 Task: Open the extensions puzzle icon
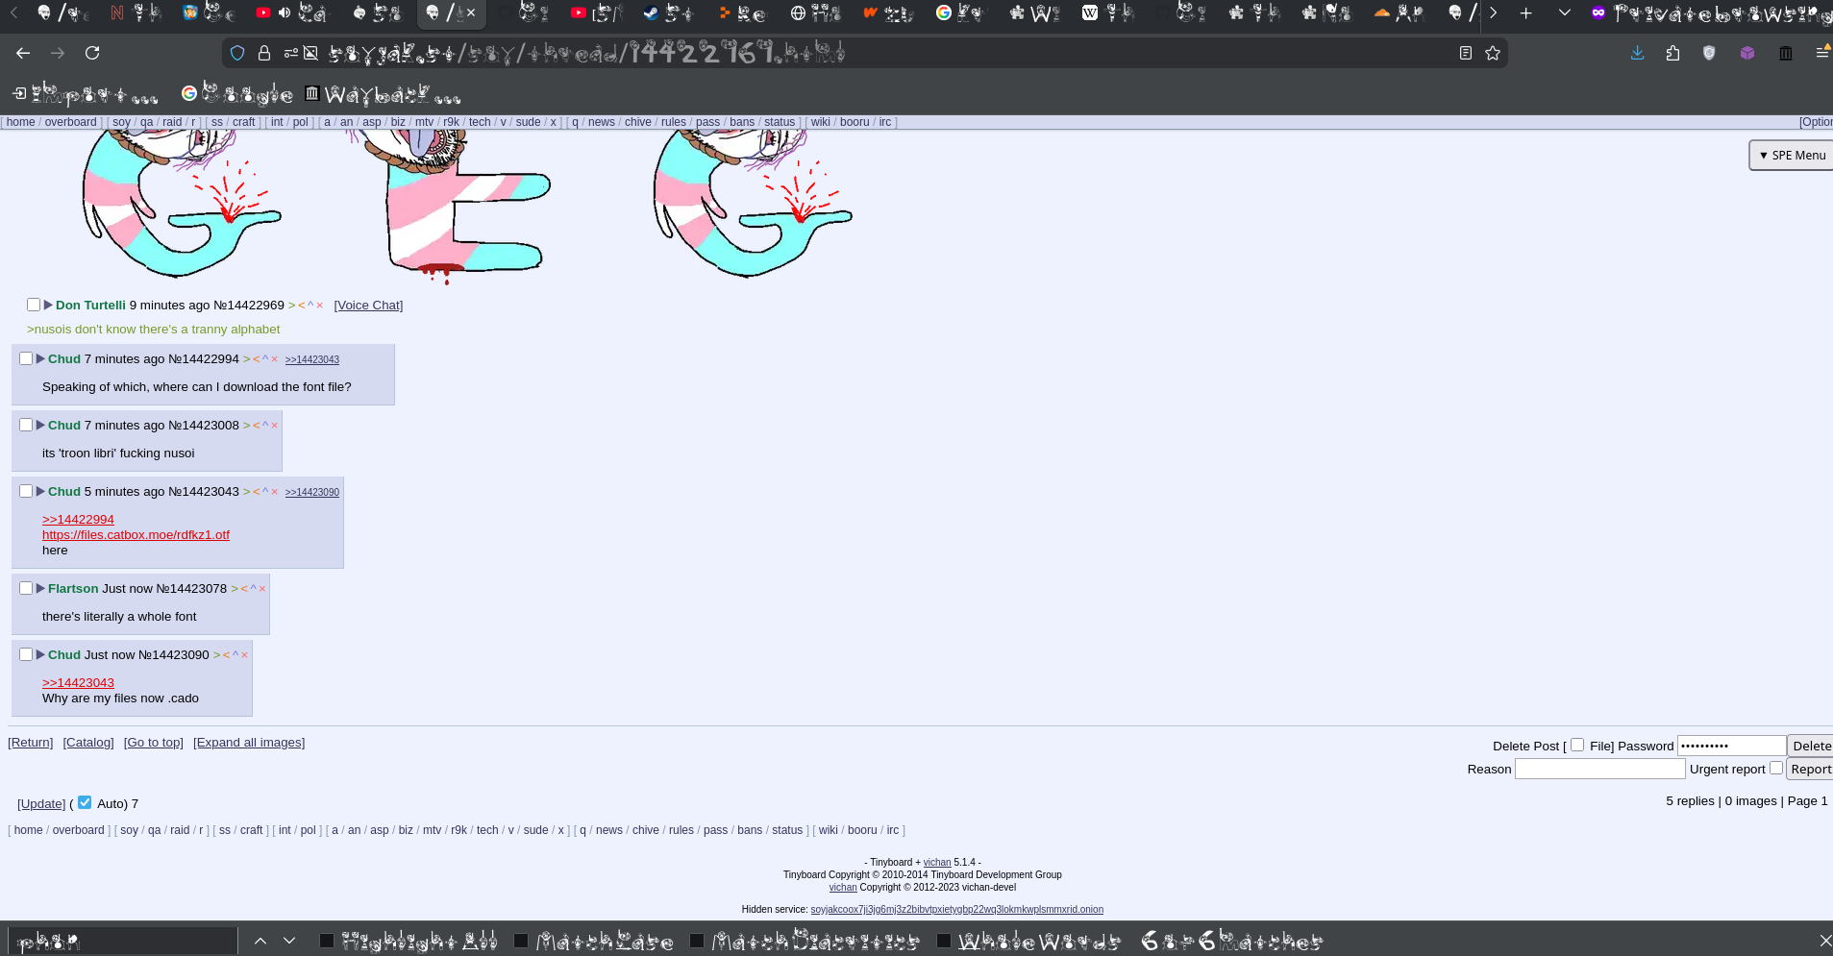(1673, 53)
